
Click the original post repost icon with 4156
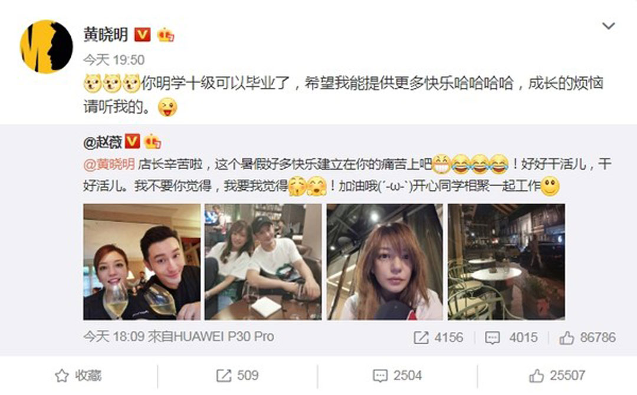438,338
